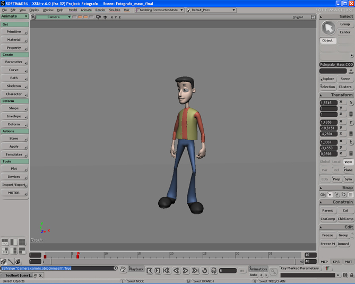Click the Freeze M button
The image size is (355, 284).
(x=327, y=244)
